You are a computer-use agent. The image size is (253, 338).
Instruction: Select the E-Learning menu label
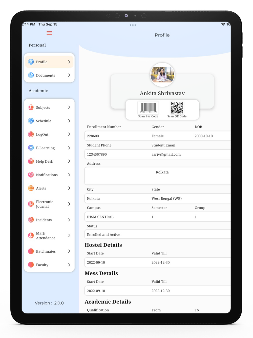[45, 148]
